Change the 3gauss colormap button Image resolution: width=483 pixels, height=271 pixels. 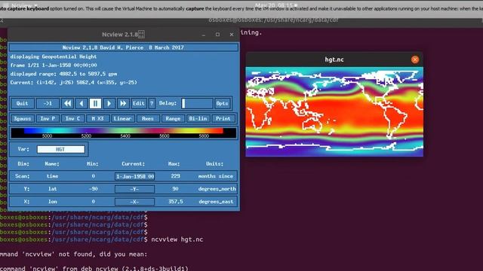coord(22,119)
